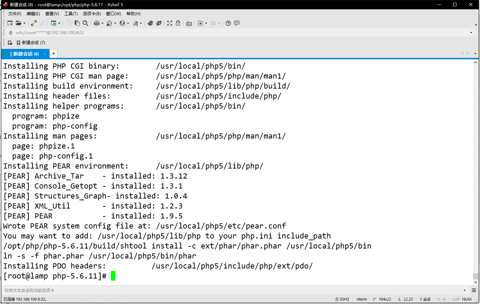The image size is (480, 304).
Task: Open the compose bar target dropdown arrow
Action: click(x=464, y=290)
